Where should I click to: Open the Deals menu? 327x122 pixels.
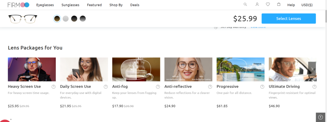click(135, 5)
